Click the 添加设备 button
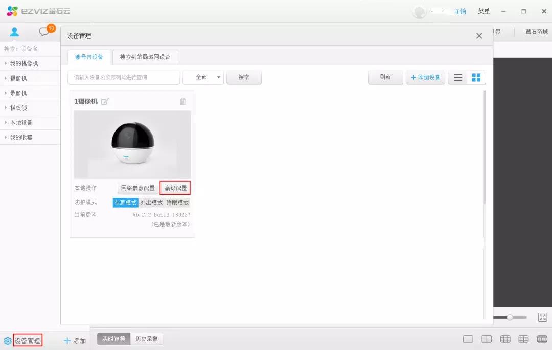552x350 pixels. (425, 77)
